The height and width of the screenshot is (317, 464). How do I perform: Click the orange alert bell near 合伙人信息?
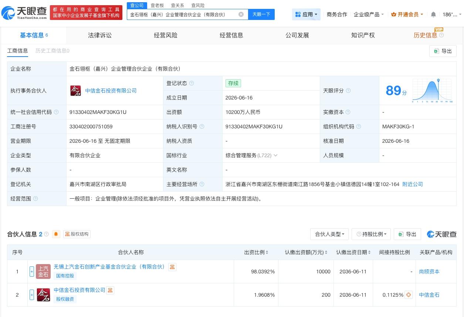pyautogui.click(x=56, y=234)
